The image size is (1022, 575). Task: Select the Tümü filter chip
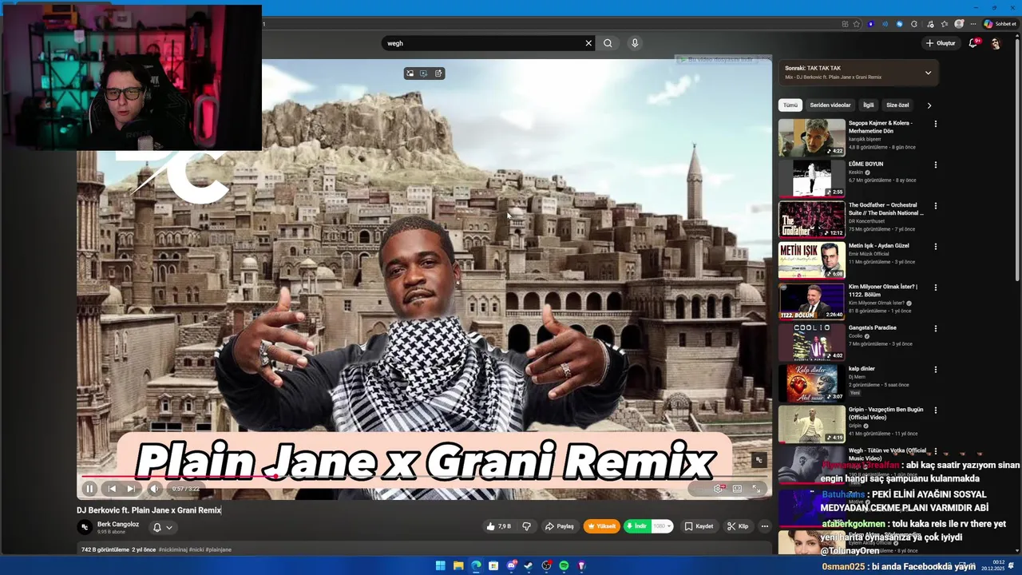[790, 105]
